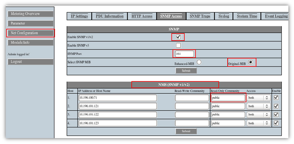Viewport: 294px width, 144px height.
Task: Click host 4 Read-Write Community field
Action: tap(192, 123)
